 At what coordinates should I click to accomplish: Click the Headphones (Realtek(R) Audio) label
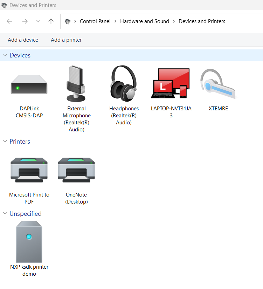[124, 116]
